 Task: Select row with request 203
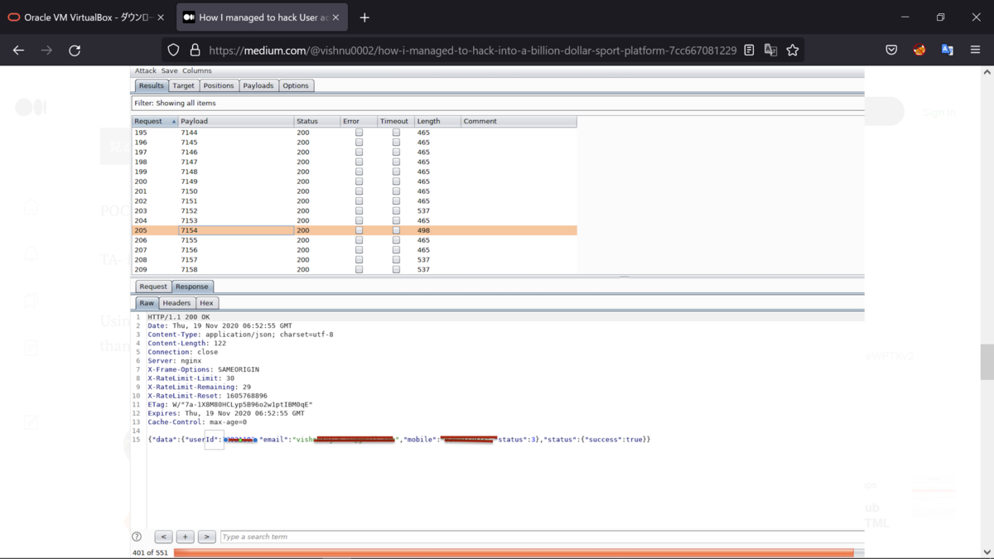[x=355, y=210]
